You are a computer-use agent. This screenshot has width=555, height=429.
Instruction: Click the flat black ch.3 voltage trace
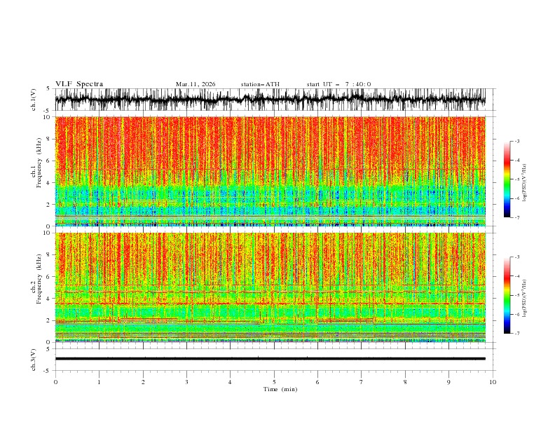point(270,359)
